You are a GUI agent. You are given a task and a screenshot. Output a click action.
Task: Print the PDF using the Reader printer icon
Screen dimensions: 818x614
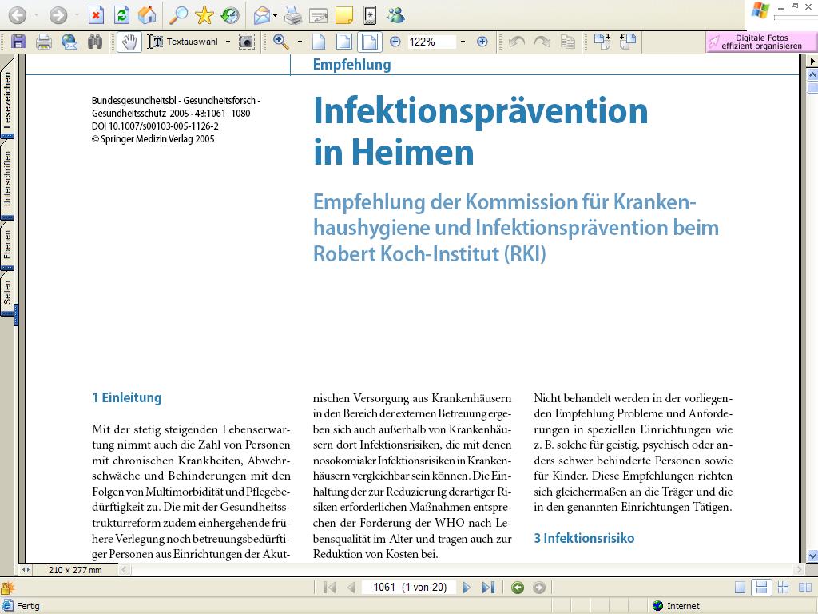[x=44, y=42]
